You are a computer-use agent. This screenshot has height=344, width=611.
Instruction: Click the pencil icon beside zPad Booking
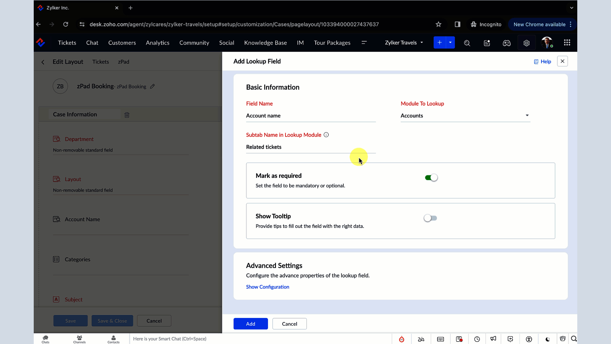coord(152,86)
